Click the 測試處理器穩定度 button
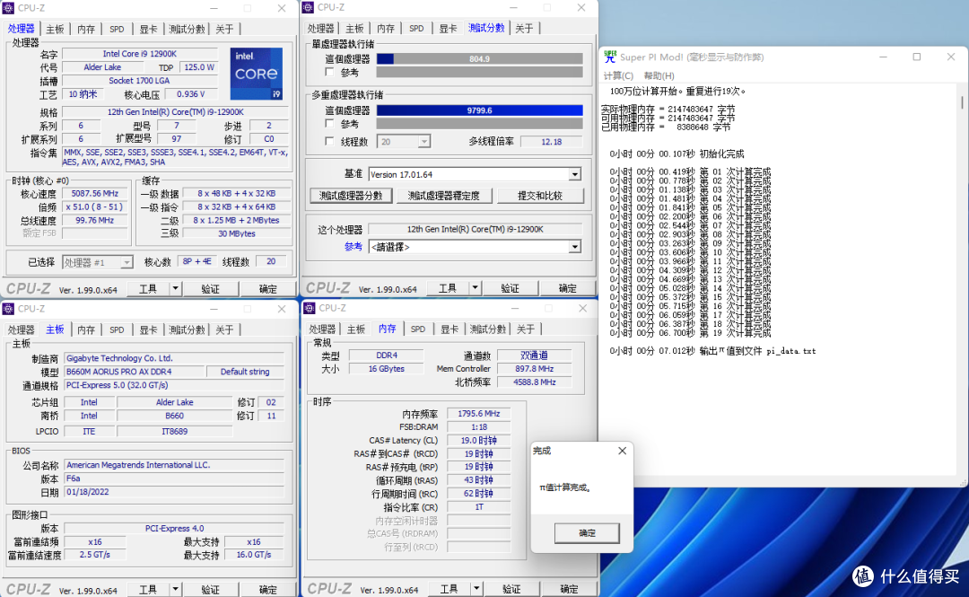Screen dimensions: 969x597 point(444,196)
